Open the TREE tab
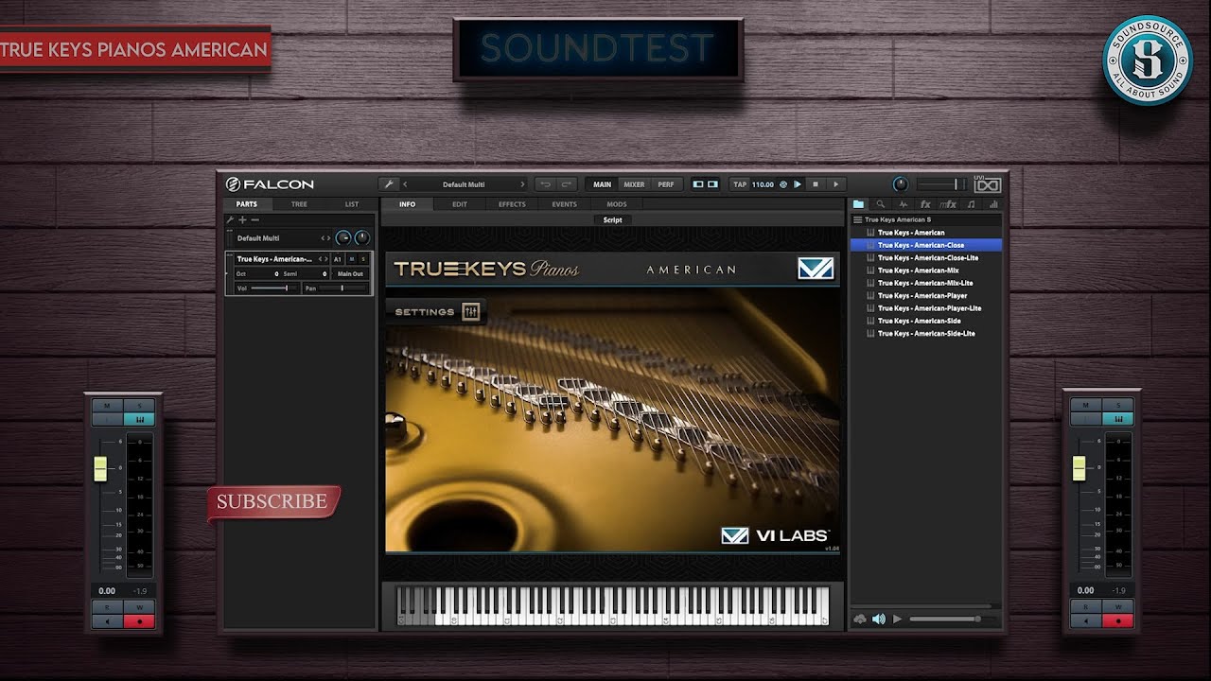Viewport: 1211px width, 681px height. [299, 204]
